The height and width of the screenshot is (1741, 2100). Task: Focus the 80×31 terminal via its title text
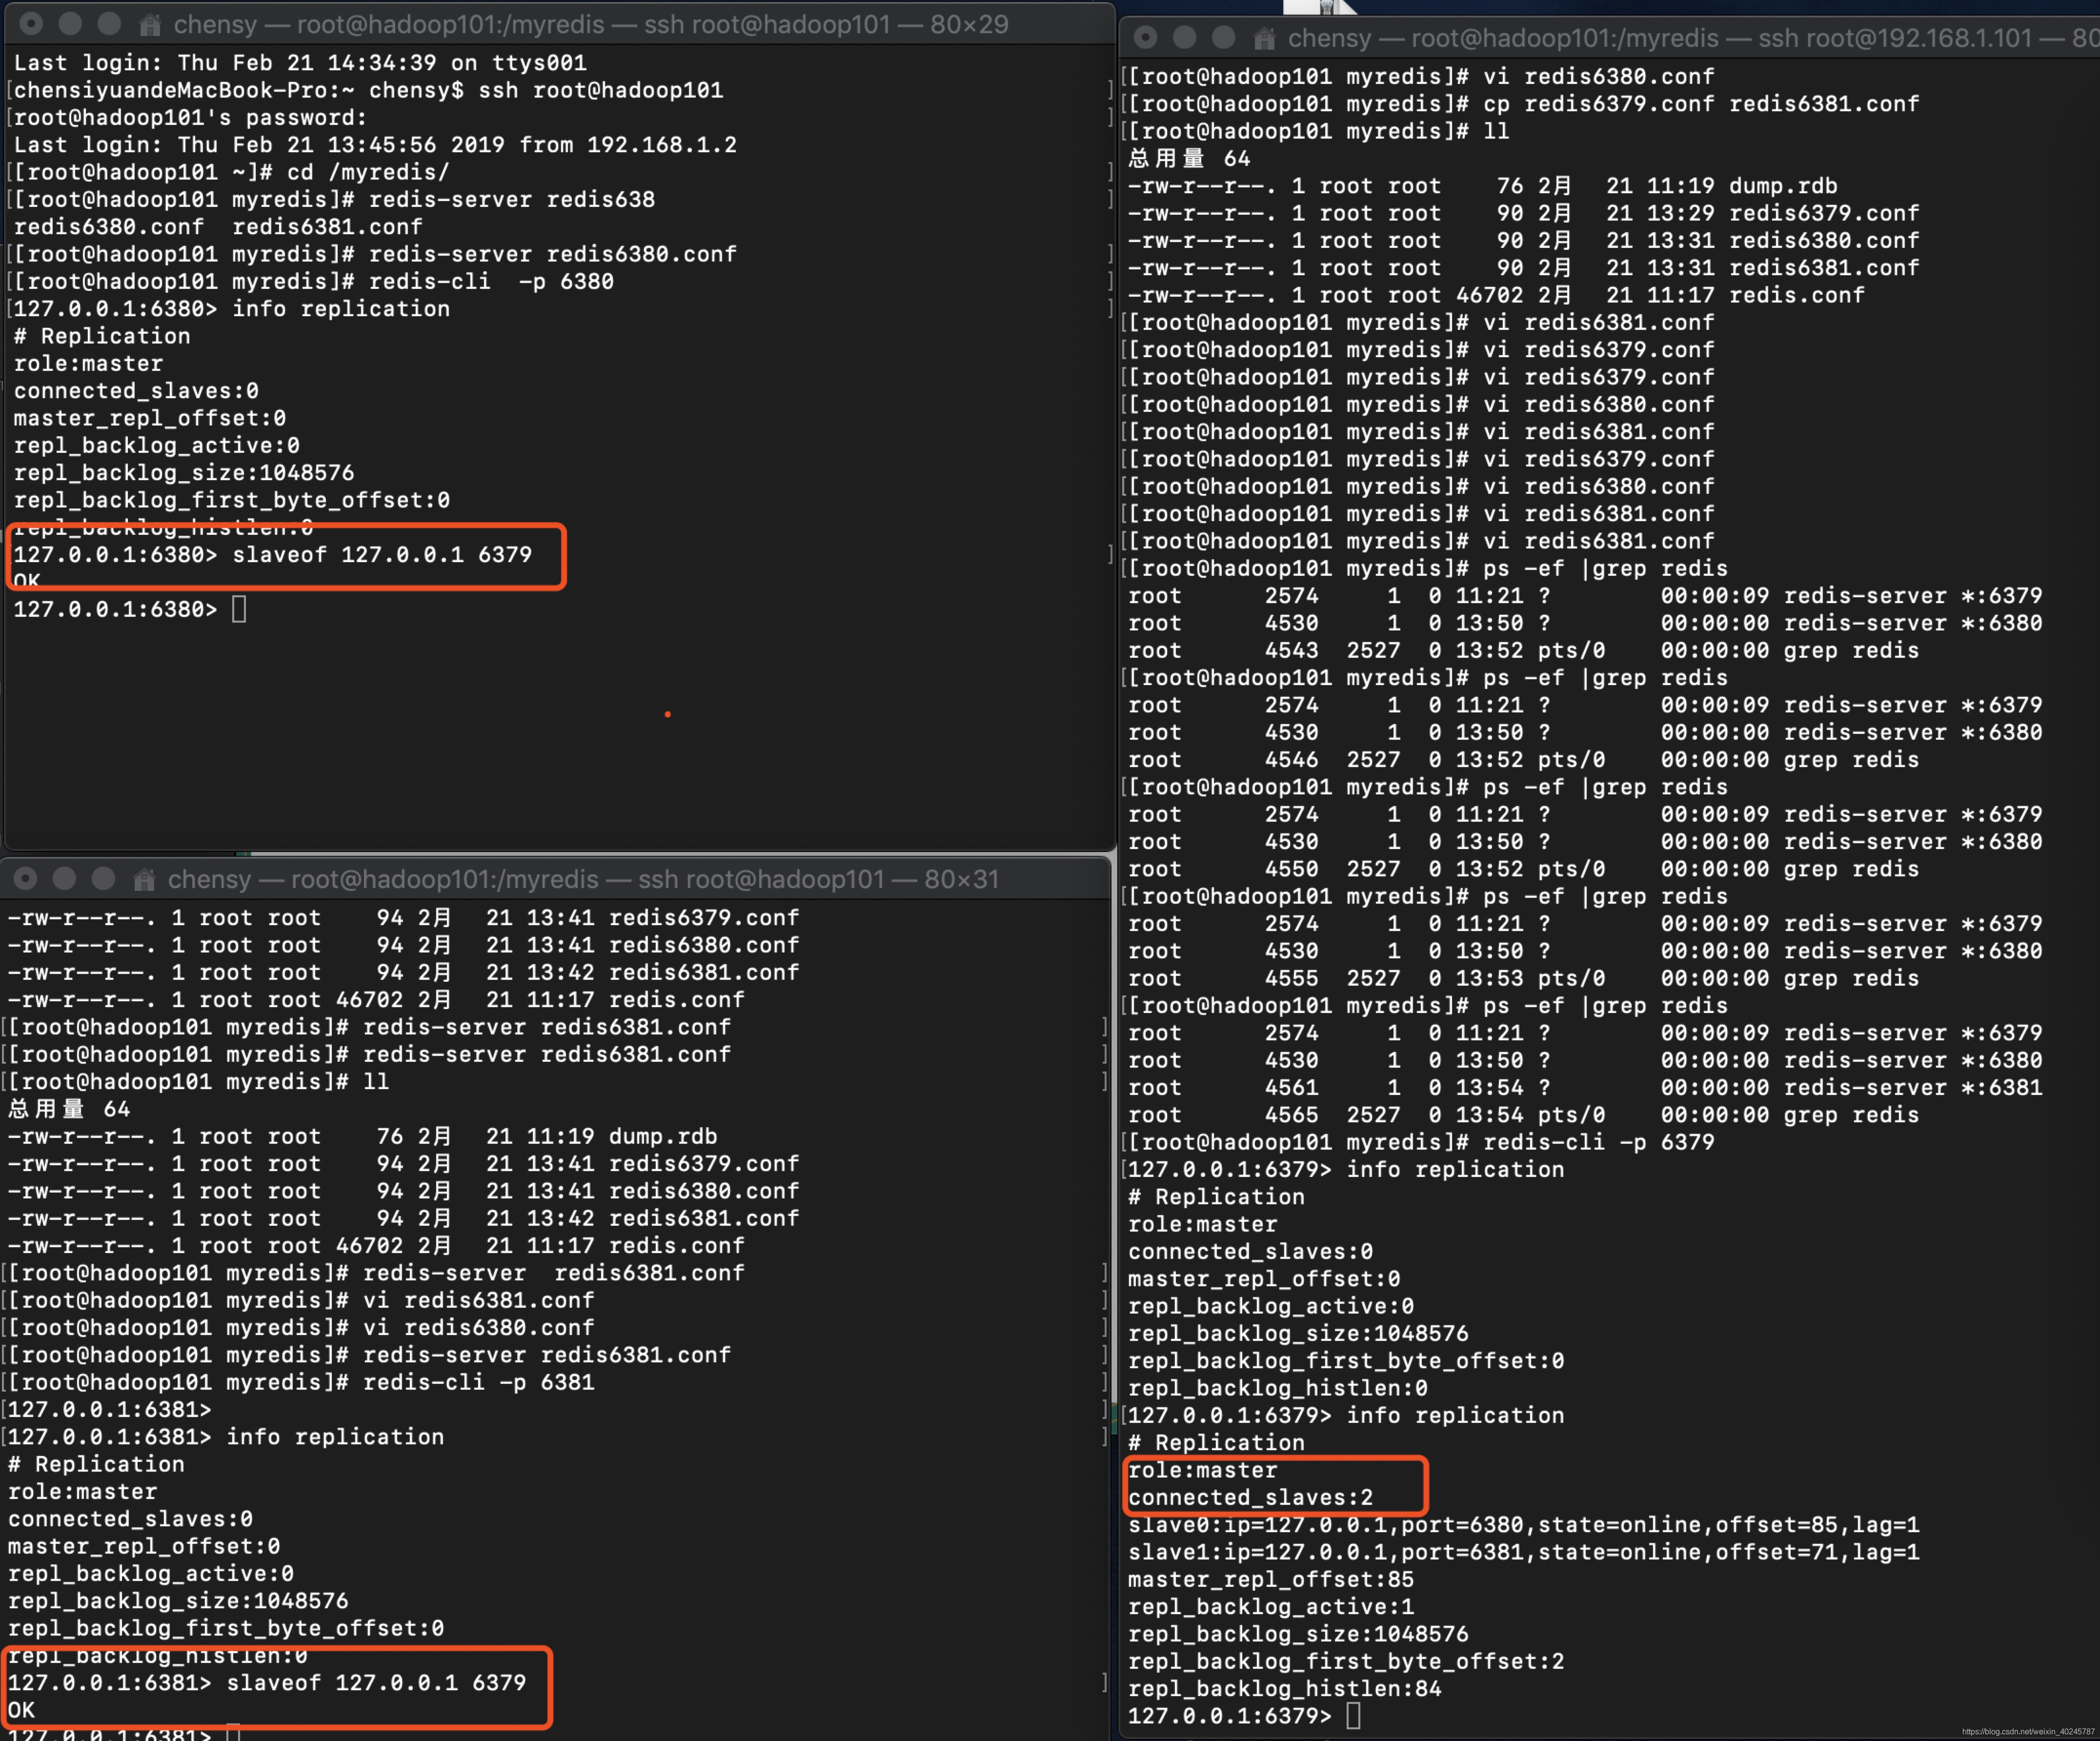(x=583, y=880)
